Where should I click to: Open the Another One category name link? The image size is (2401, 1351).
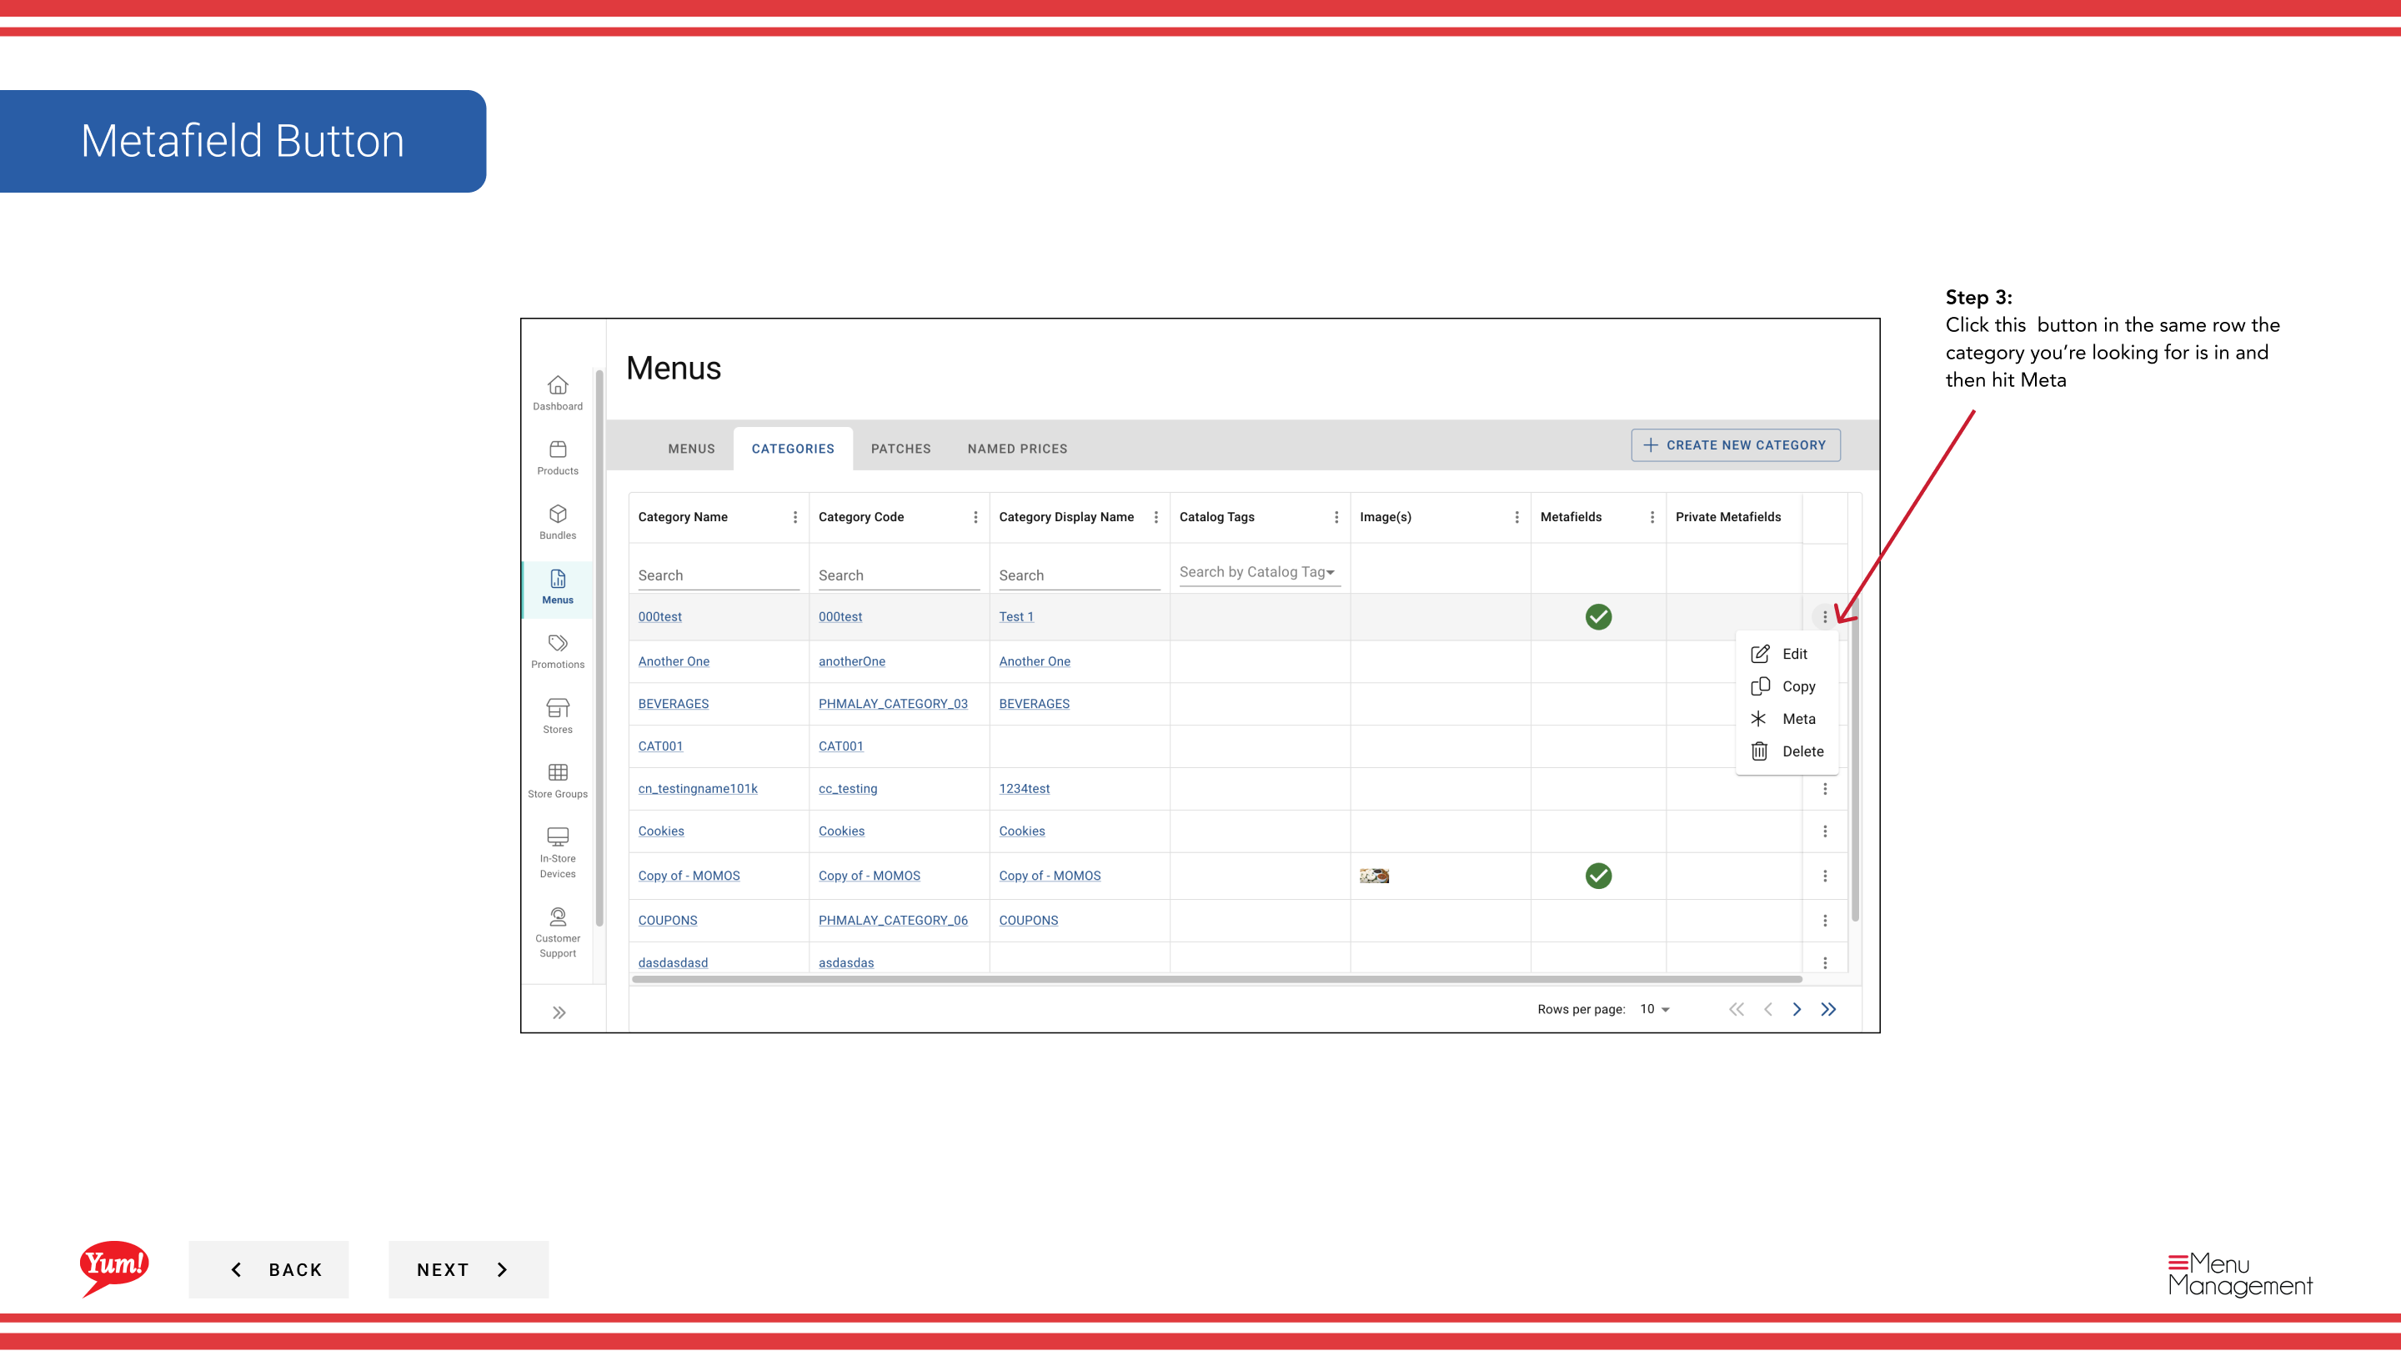tap(673, 661)
